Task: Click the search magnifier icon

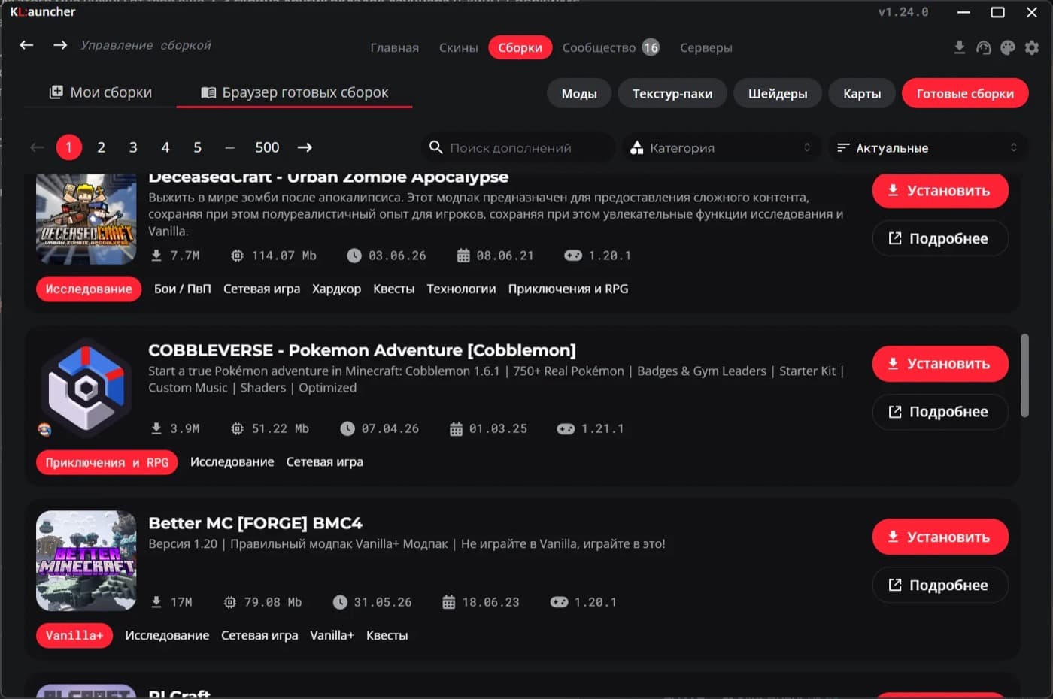Action: coord(435,147)
